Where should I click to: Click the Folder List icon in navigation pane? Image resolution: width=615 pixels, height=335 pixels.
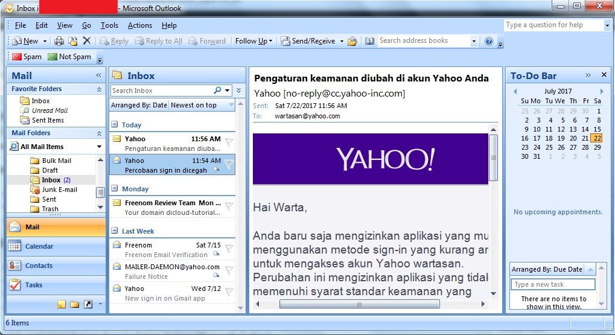(x=74, y=304)
